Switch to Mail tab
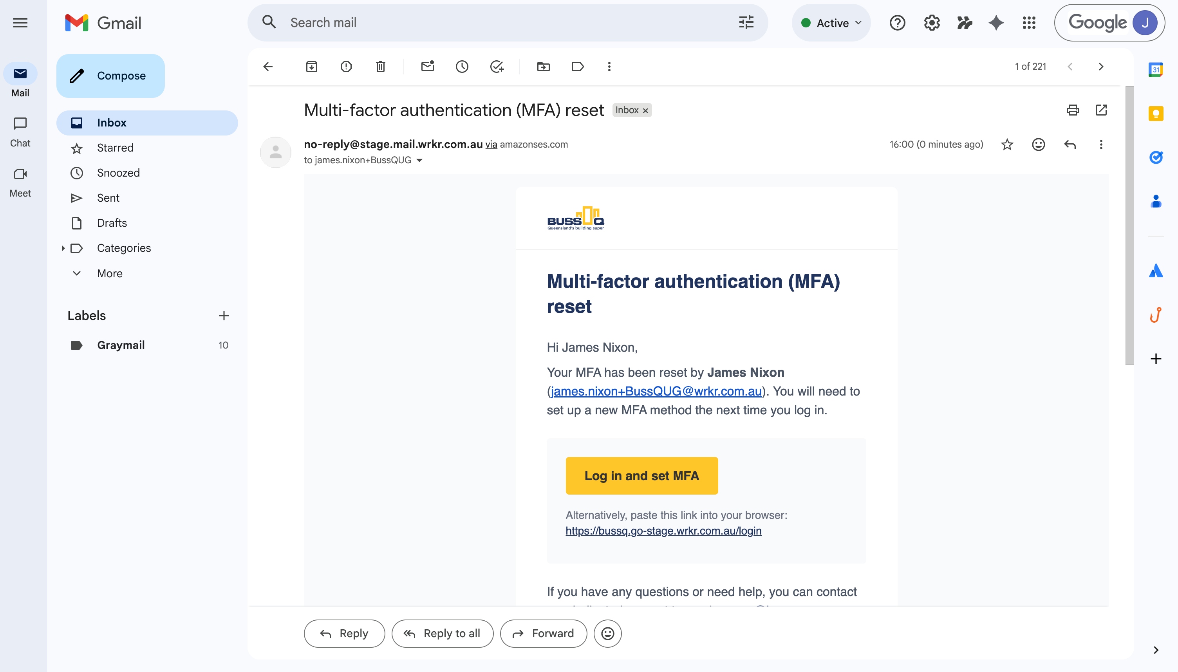The width and height of the screenshot is (1178, 672). click(x=20, y=80)
